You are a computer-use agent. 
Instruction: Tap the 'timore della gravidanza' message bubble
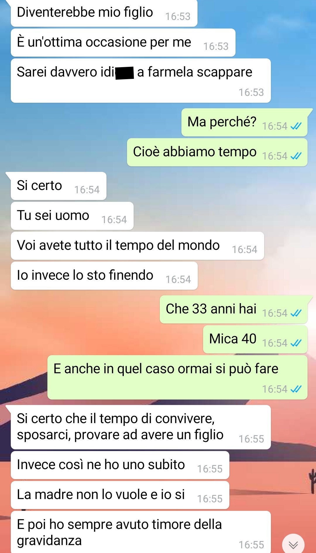(x=141, y=532)
